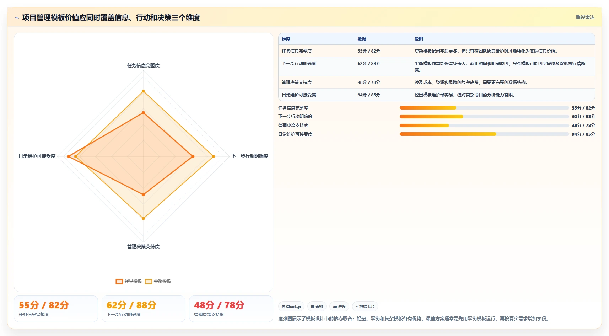609x336 pixels.
Task: Click the description starting with 涉及成本、资源和风险
Action: point(471,82)
